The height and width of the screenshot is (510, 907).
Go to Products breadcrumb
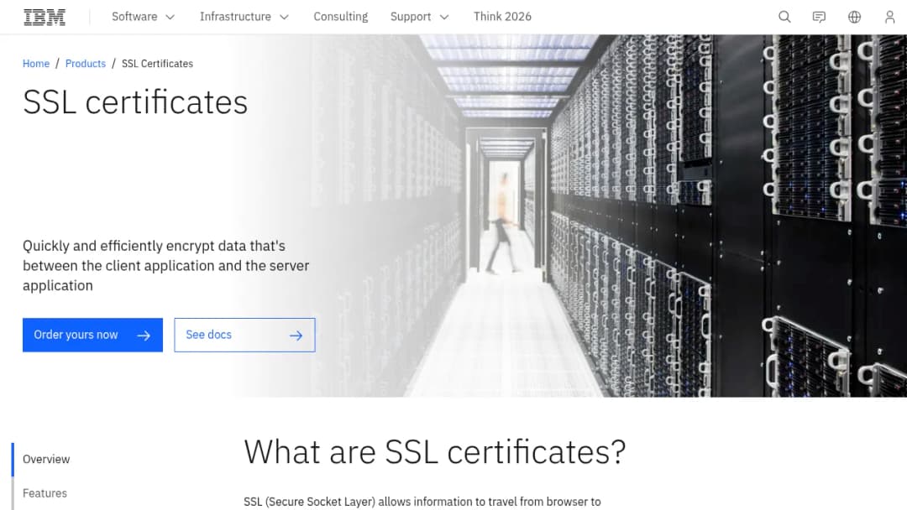[86, 64]
